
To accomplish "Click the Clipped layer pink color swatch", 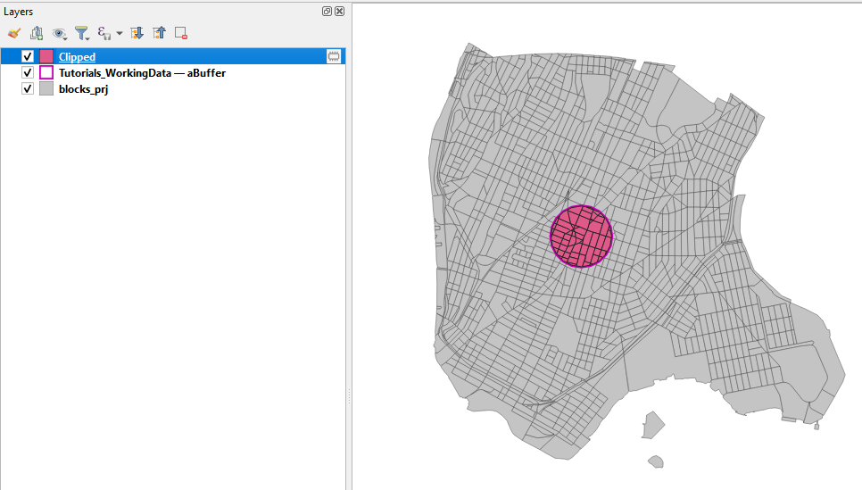I will (46, 56).
